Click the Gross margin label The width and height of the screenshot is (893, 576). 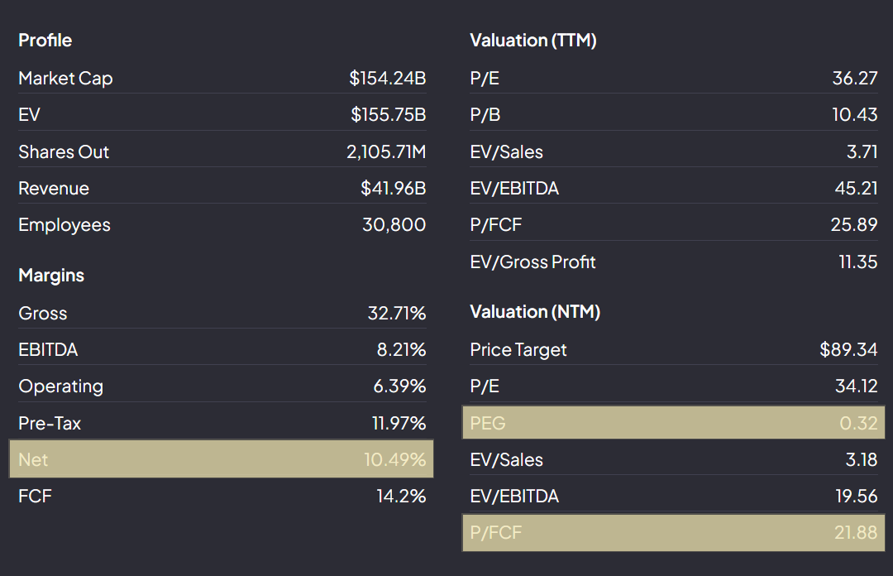click(x=42, y=314)
